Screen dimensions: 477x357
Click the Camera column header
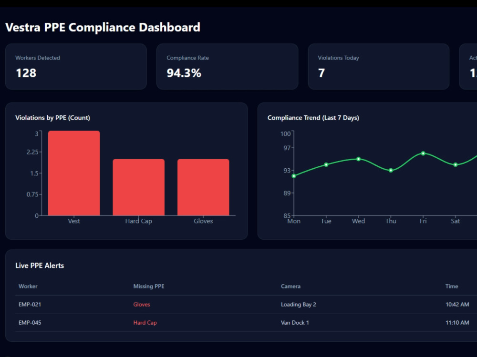(x=290, y=286)
